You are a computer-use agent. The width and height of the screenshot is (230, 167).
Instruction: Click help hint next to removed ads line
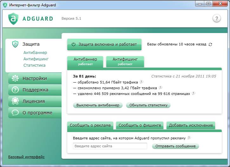(194, 93)
